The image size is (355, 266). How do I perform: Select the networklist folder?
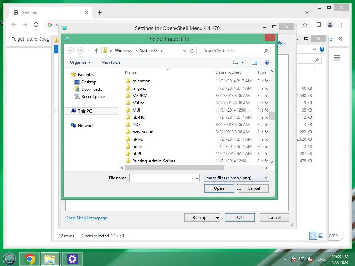142,132
